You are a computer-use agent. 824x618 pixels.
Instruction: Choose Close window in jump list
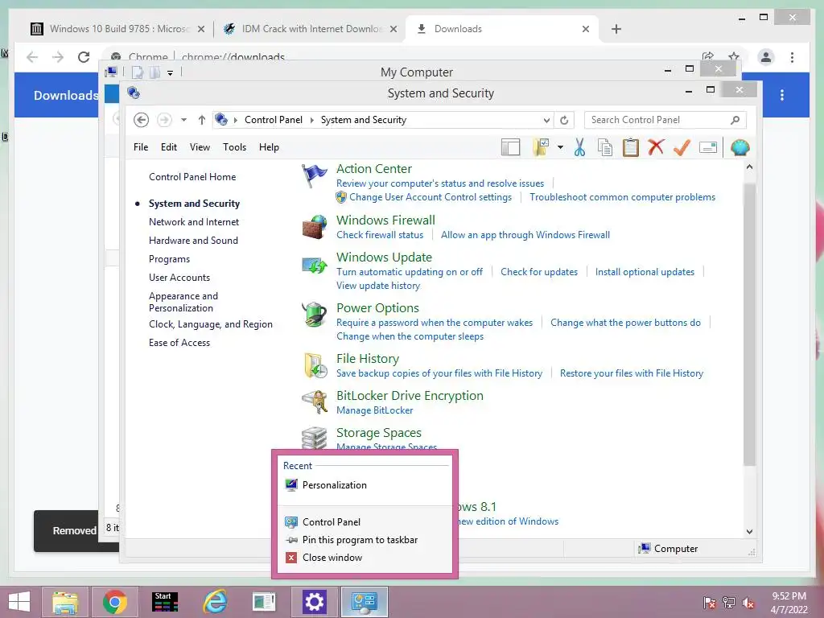(x=365, y=558)
